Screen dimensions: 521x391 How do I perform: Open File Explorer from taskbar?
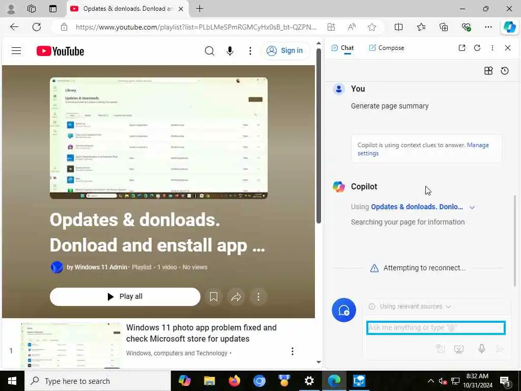pos(209,381)
